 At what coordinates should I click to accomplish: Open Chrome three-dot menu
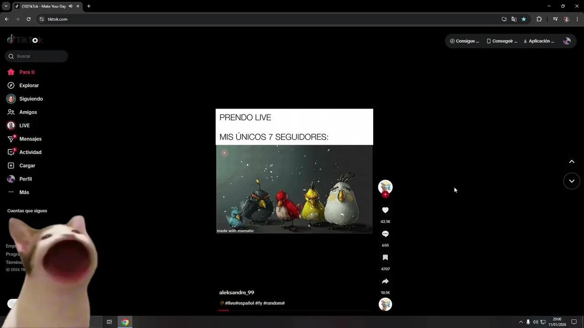point(577,19)
